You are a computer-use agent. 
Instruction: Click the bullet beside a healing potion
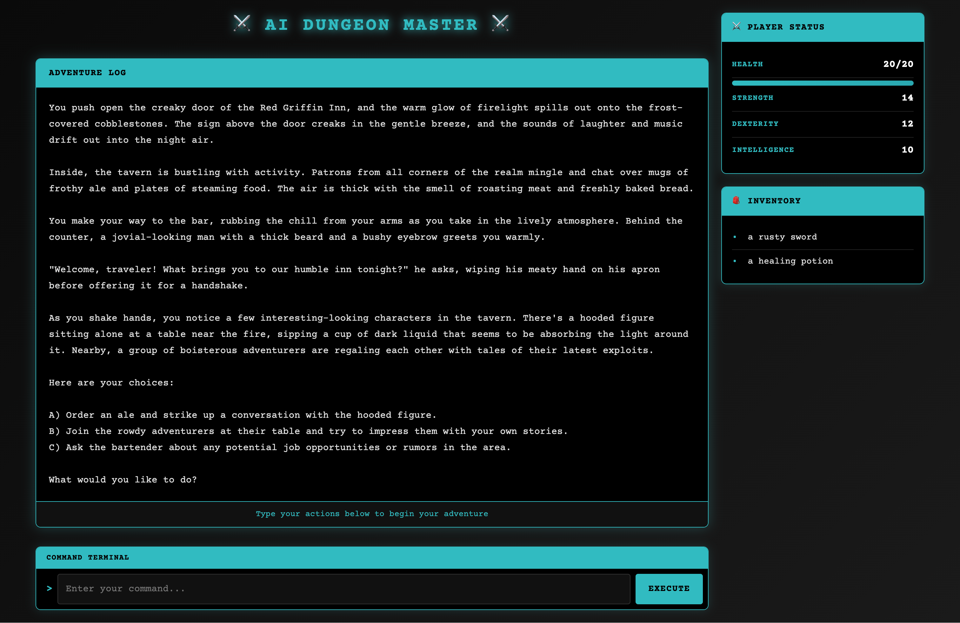pos(735,261)
